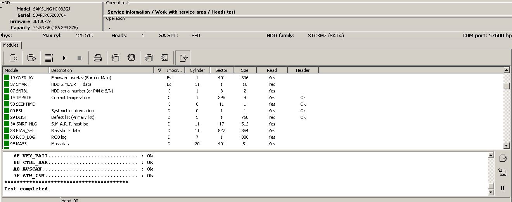Image resolution: width=512 pixels, height=202 pixels.
Task: Click the serial number S0VPJR0S200704
Action: point(49,15)
